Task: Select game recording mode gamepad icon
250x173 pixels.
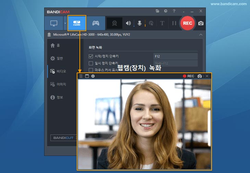Action: point(96,23)
